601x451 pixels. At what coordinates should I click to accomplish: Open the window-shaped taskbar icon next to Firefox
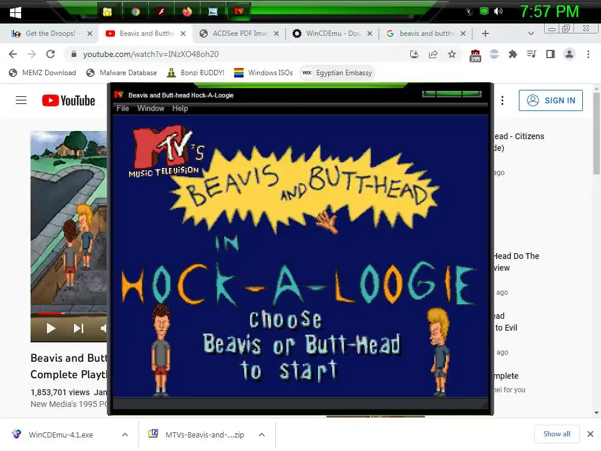coord(213,12)
